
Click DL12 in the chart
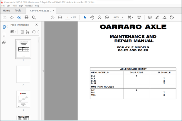pyautogui.click(x=94, y=83)
